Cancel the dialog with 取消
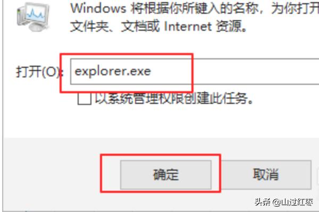 [266, 175]
